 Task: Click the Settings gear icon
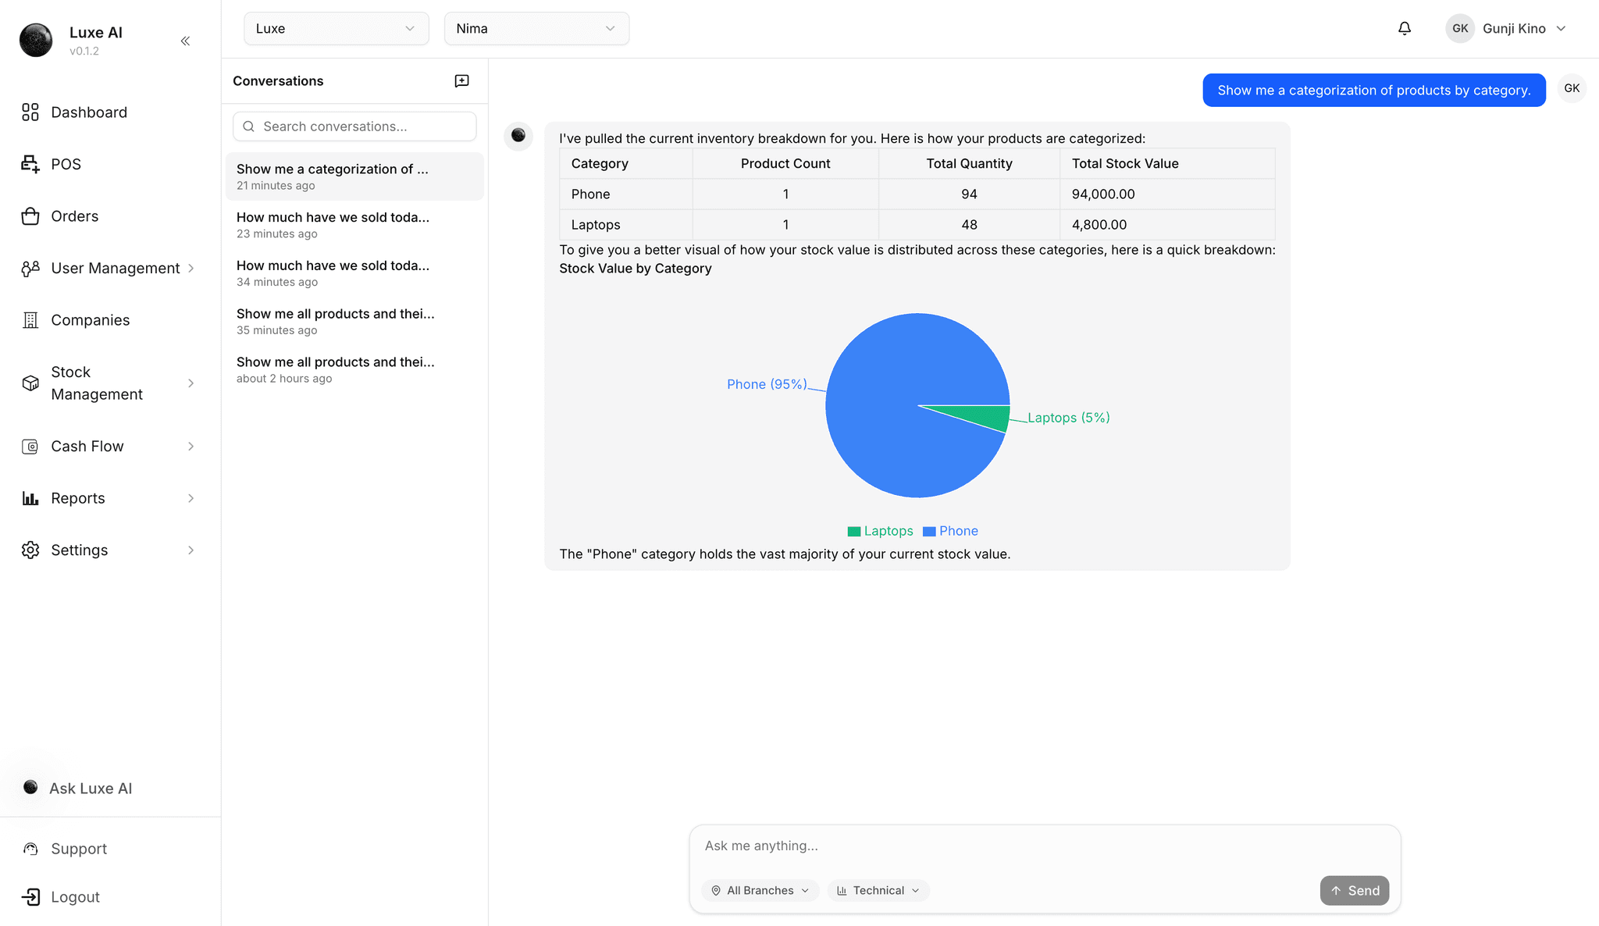click(x=30, y=550)
